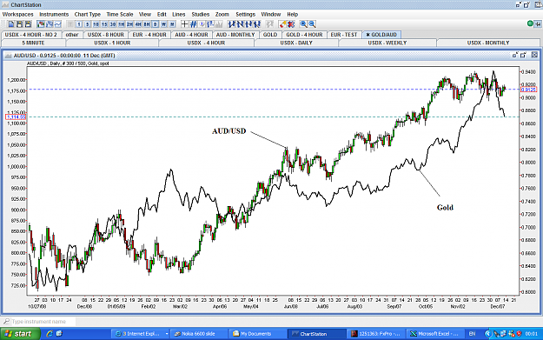This screenshot has height=340, width=543.
Task: Select the 30 minute timeframe button
Action: [x=113, y=24]
